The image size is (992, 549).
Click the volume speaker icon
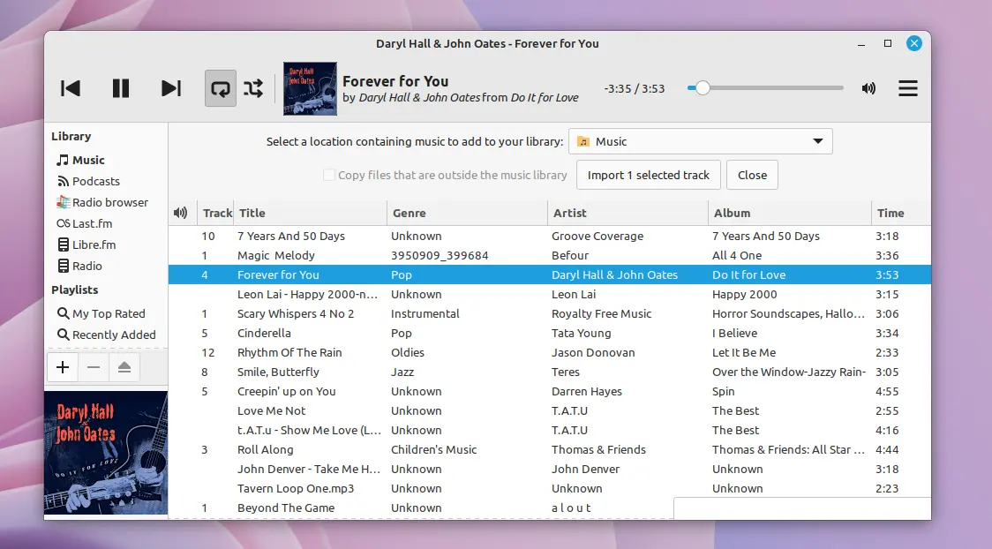(x=869, y=88)
